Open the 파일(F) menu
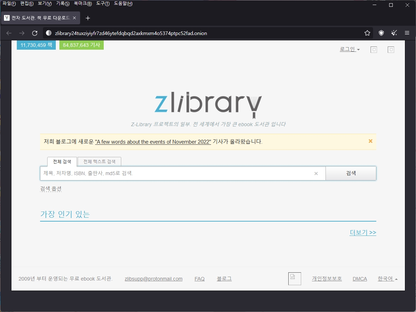The height and width of the screenshot is (312, 416). pyautogui.click(x=9, y=4)
